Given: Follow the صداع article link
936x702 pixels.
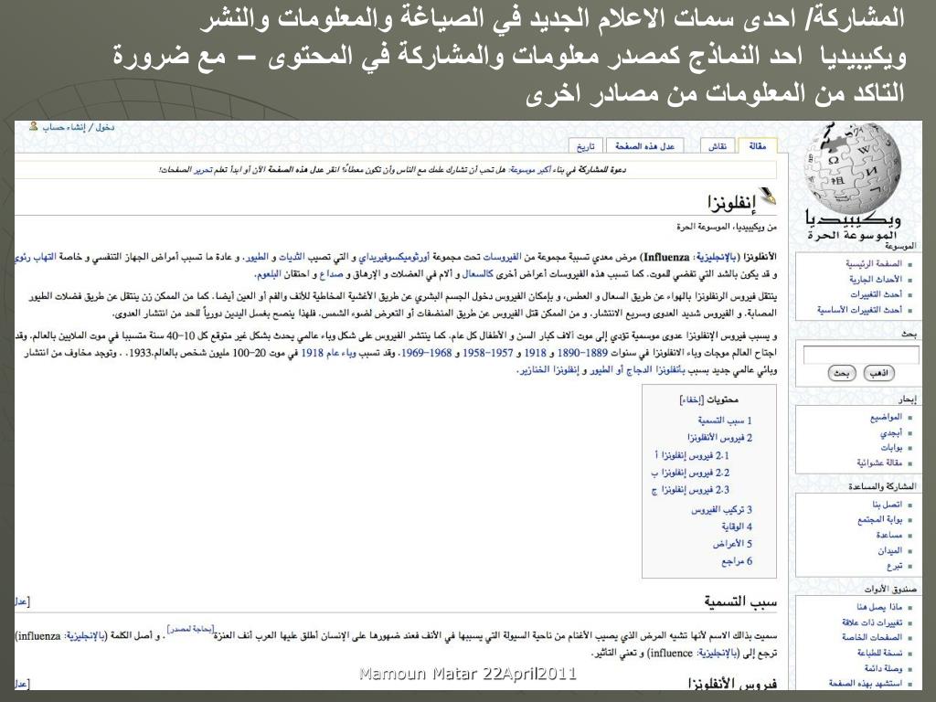Looking at the screenshot, I should pyautogui.click(x=331, y=274).
